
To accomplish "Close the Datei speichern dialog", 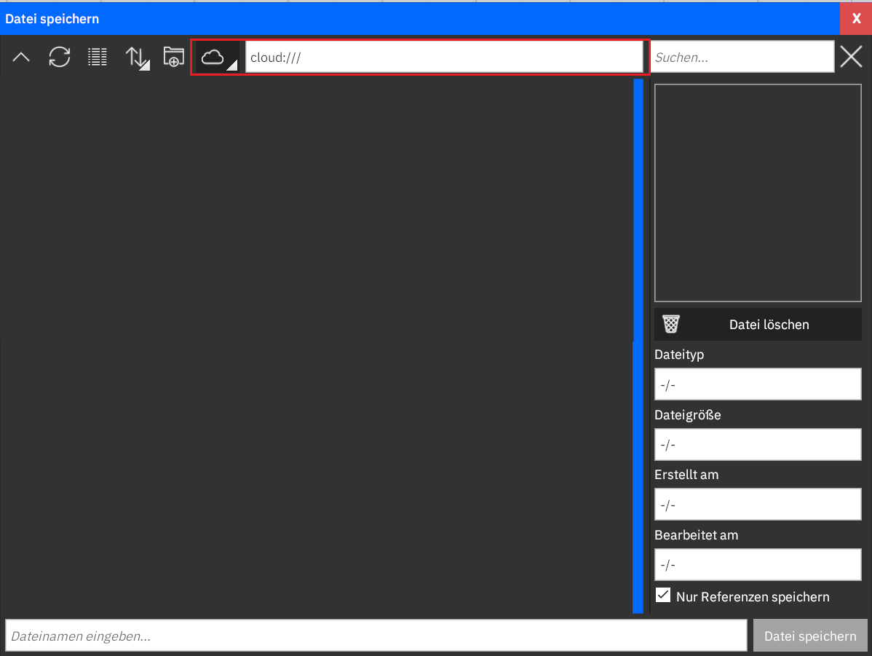I will [856, 18].
